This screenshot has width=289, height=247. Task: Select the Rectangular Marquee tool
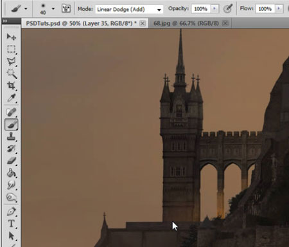click(11, 49)
